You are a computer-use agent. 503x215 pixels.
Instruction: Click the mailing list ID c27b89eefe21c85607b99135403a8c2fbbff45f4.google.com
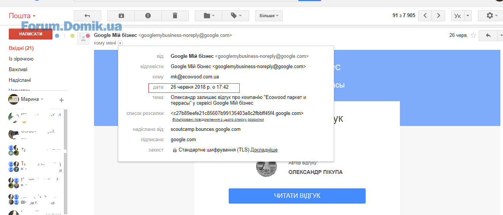tap(237, 113)
